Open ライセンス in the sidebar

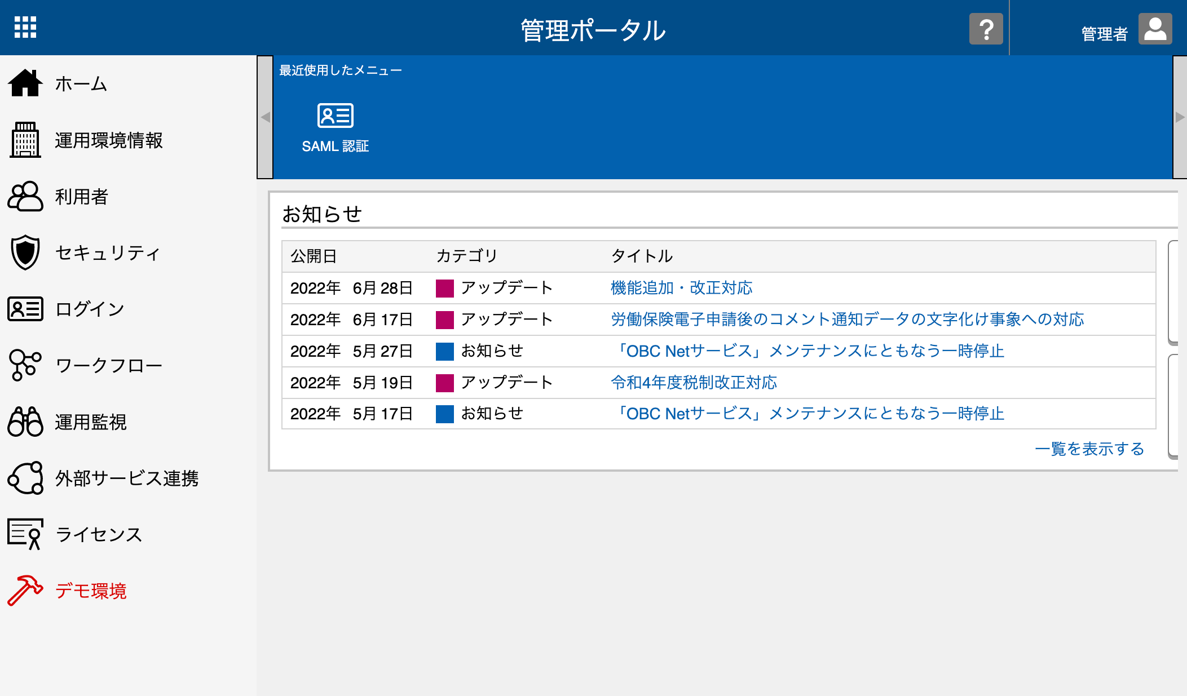[99, 535]
